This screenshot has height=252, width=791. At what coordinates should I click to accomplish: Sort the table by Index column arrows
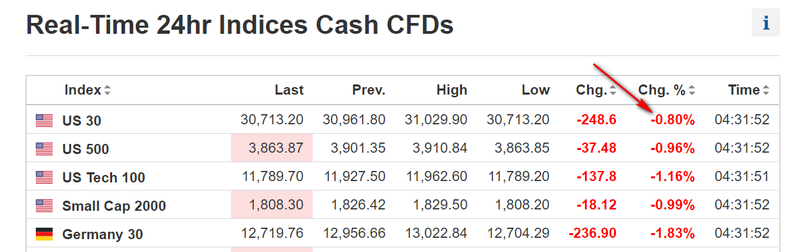click(x=107, y=91)
